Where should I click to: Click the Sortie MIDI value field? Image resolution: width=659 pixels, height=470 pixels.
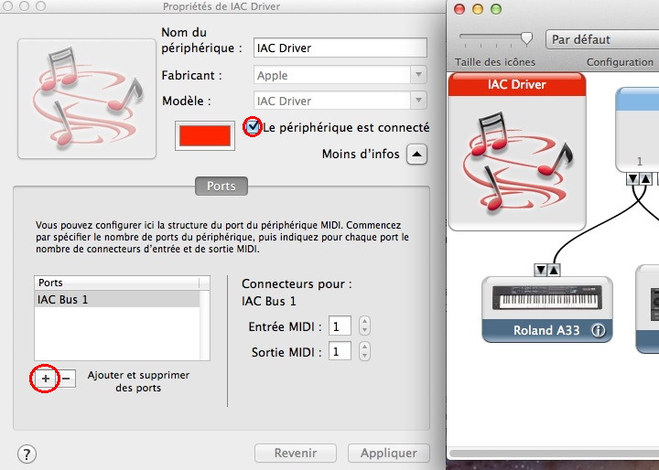pyautogui.click(x=340, y=351)
